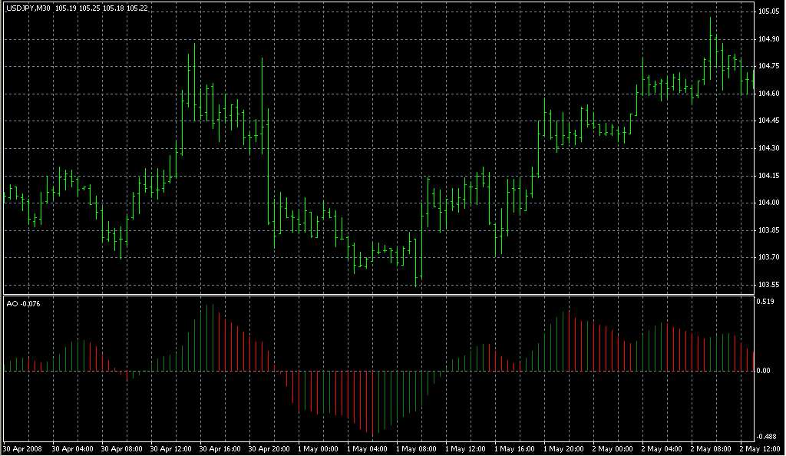Screen dimensions: 786x456
Task: Click the 0.00 oscillator zero level label
Action: coord(764,371)
